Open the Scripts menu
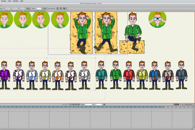The image size is (195, 130). click(4, 1)
